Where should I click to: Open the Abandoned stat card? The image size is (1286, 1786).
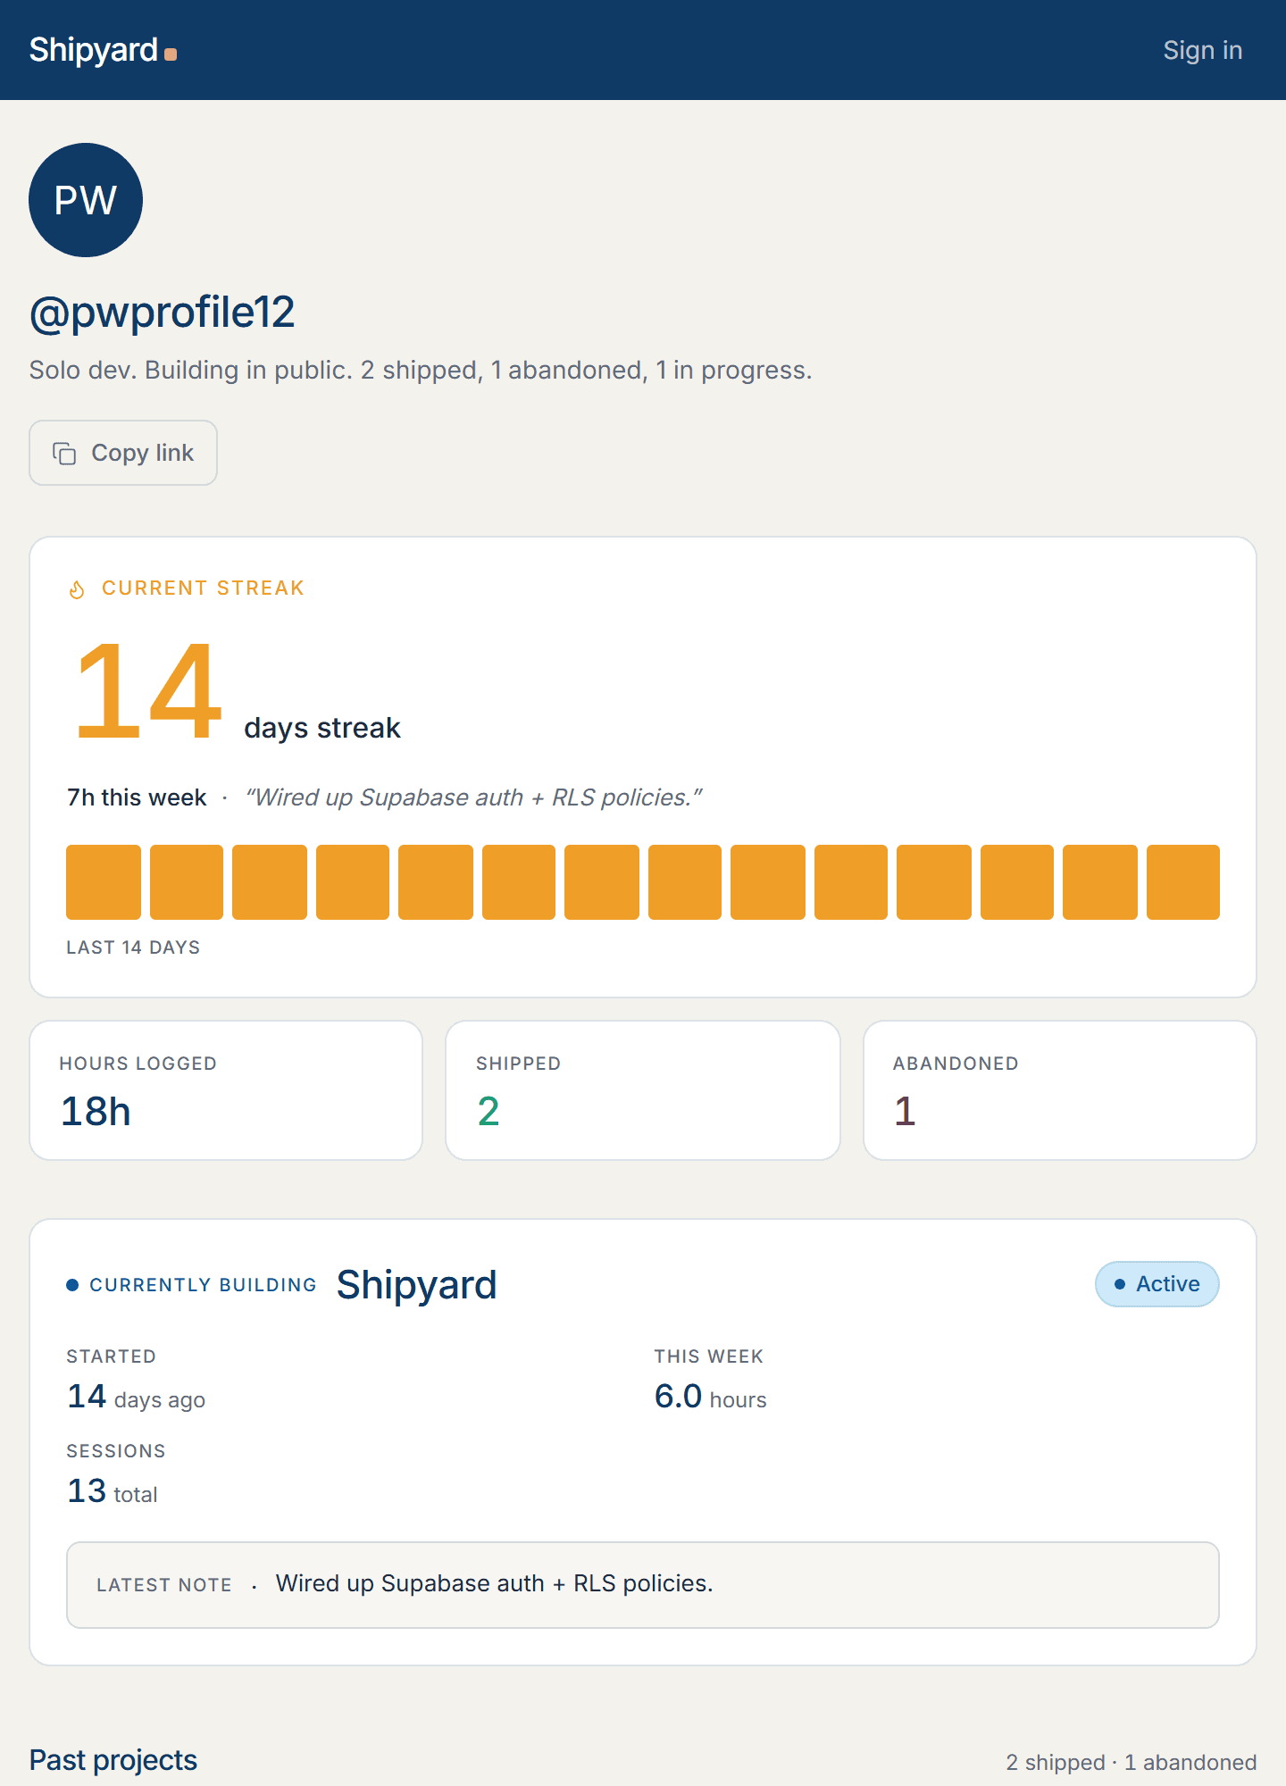[x=1060, y=1090]
